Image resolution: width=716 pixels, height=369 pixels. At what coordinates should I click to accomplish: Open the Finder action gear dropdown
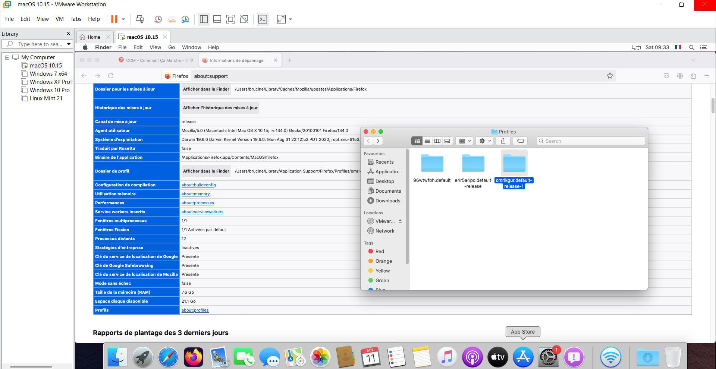point(485,141)
